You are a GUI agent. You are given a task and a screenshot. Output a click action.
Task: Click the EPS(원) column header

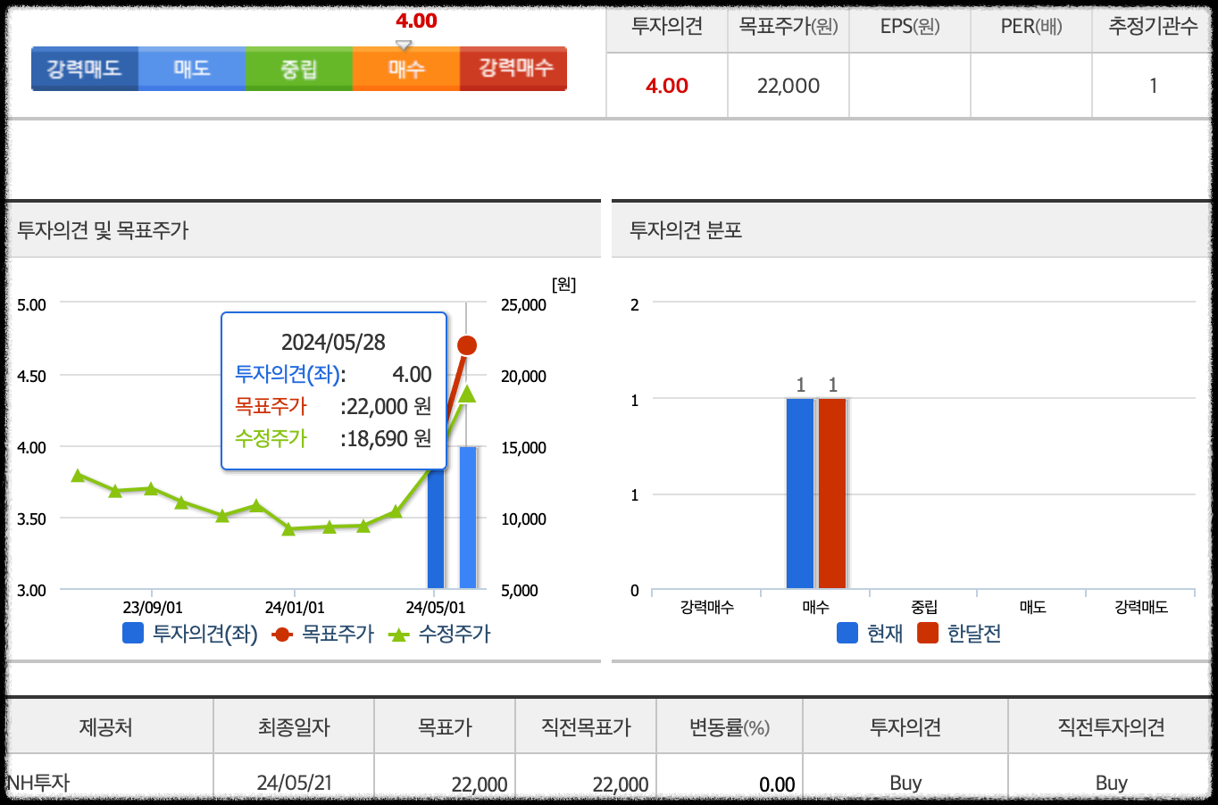tap(910, 27)
